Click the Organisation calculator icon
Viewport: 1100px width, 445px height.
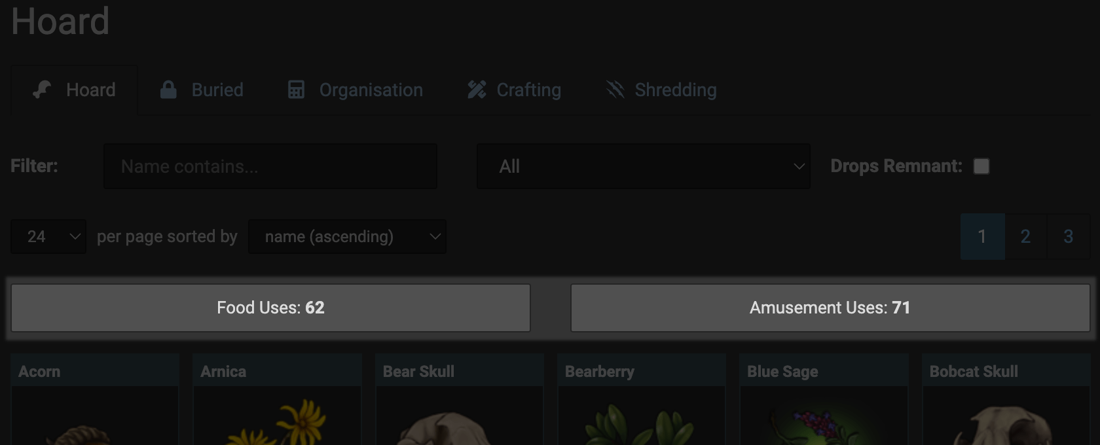pyautogui.click(x=296, y=90)
